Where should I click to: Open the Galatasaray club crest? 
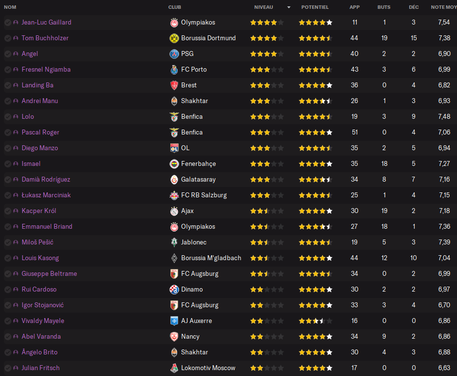[174, 180]
